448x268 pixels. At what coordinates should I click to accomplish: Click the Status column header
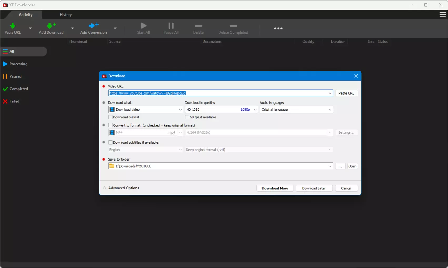(383, 42)
